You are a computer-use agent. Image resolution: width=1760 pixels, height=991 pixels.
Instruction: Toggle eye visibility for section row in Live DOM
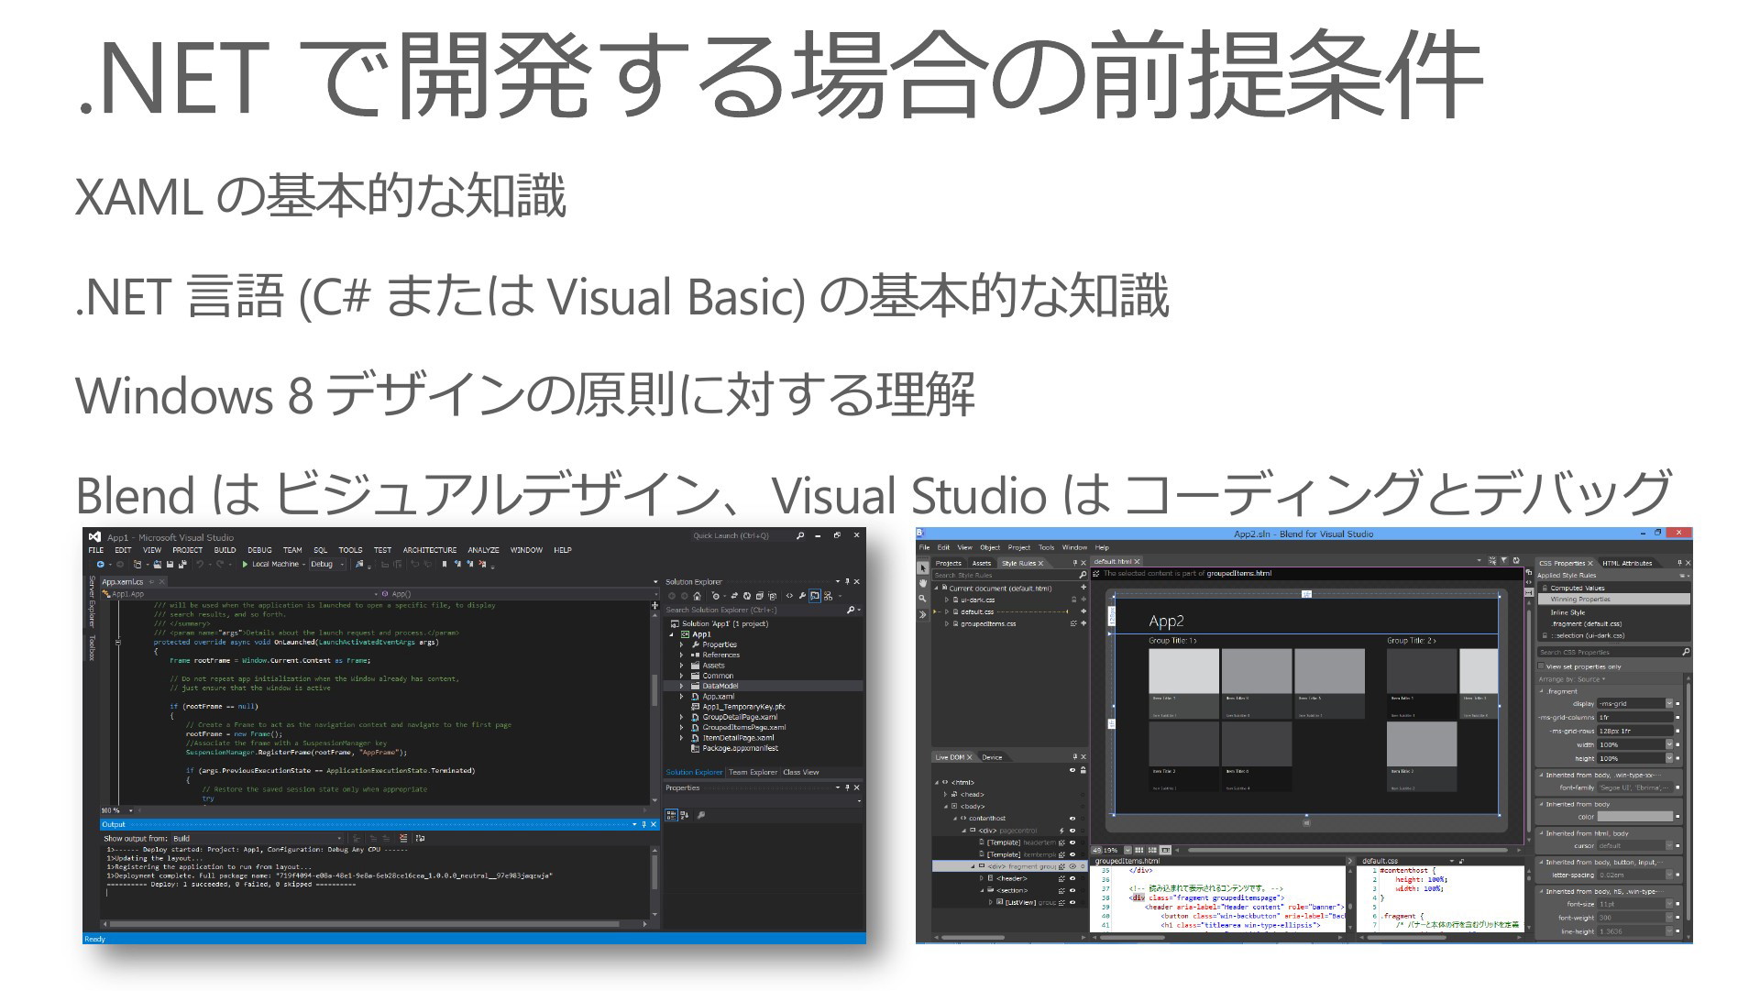click(1072, 890)
